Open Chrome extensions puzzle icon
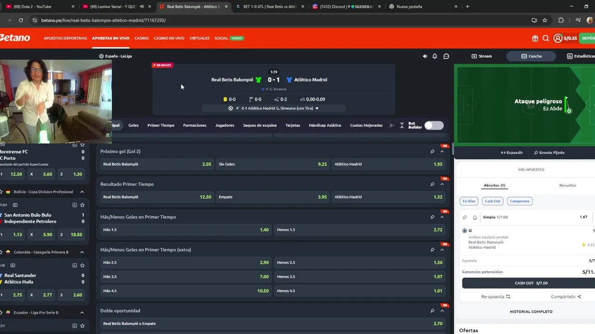 tap(561, 20)
